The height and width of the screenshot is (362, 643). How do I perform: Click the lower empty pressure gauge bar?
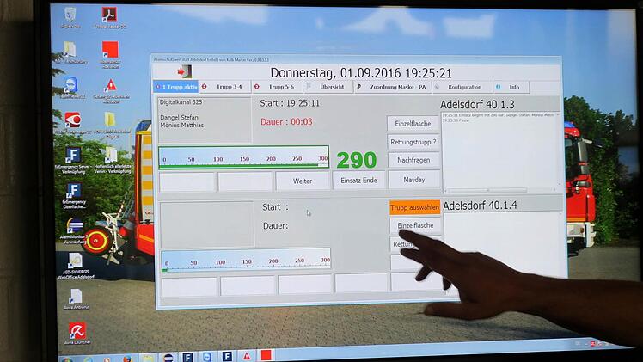pos(246,261)
